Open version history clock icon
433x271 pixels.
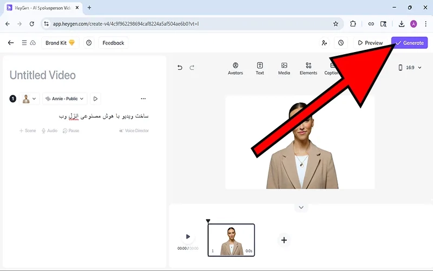341,43
